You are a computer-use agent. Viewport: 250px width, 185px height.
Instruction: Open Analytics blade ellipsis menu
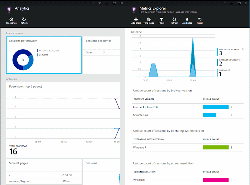click(92, 3)
